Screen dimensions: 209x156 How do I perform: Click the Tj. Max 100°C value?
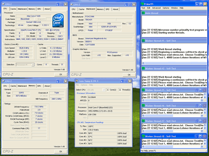coord(109,126)
